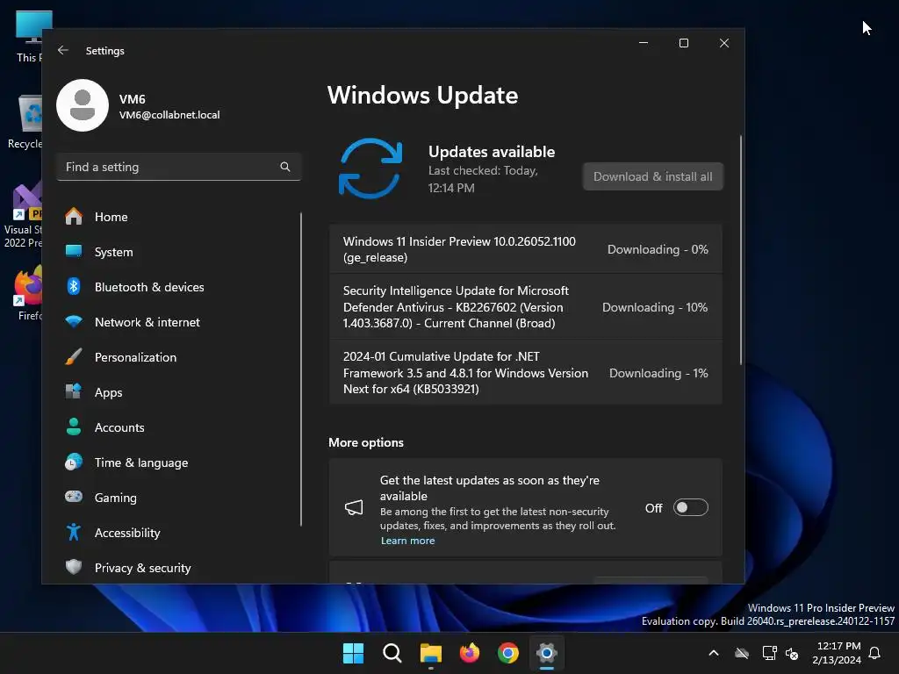
Task: Click the Apps icon in sidebar
Action: (x=74, y=391)
